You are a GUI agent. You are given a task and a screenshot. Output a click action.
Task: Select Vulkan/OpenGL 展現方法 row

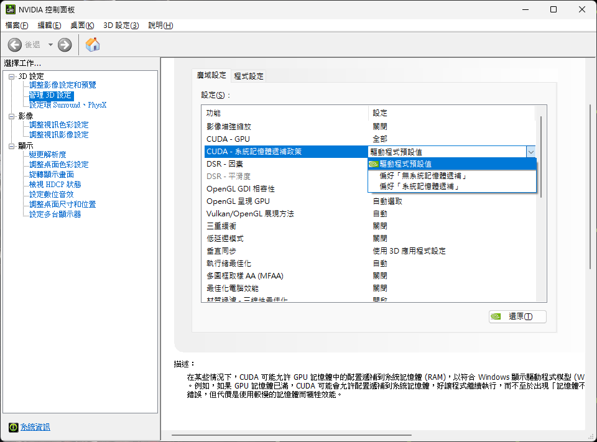tap(370, 214)
